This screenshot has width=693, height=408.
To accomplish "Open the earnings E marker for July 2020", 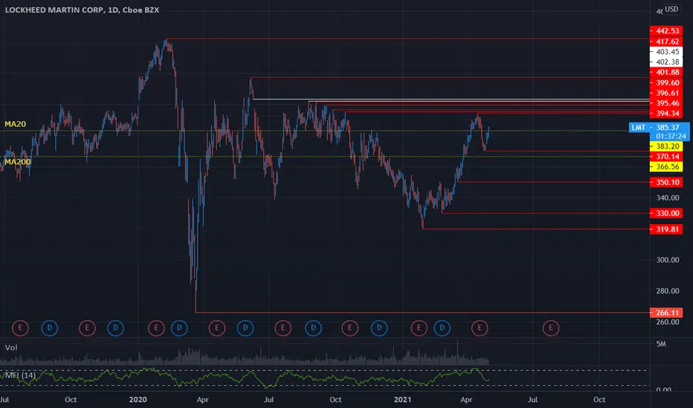I will point(283,328).
